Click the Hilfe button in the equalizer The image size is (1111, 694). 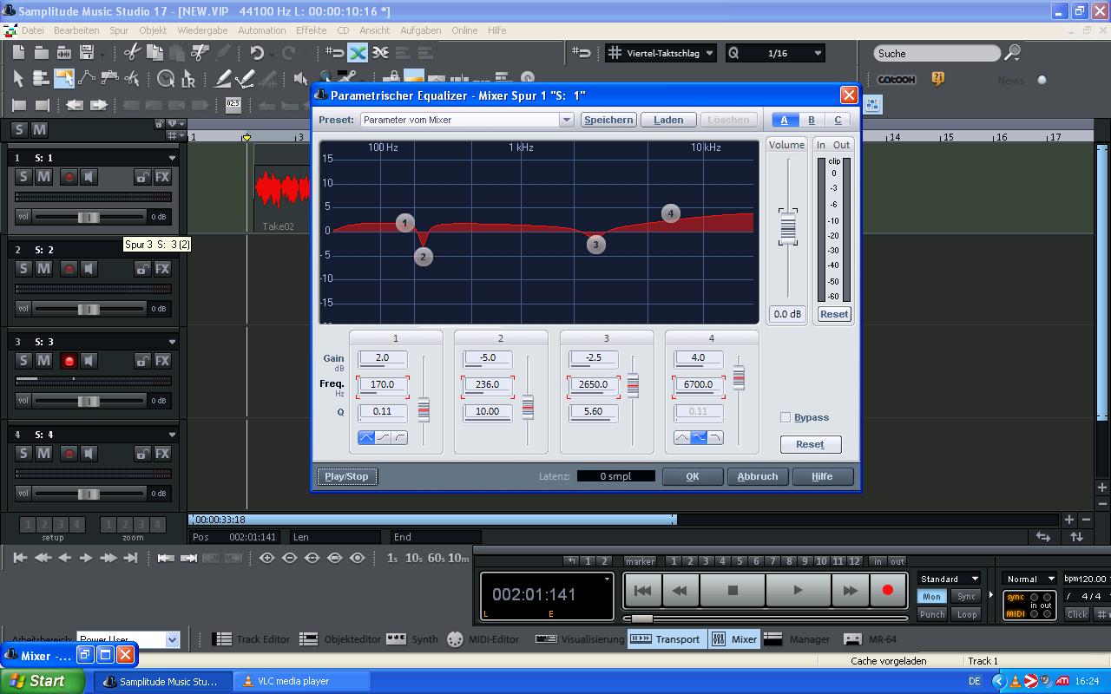(822, 476)
